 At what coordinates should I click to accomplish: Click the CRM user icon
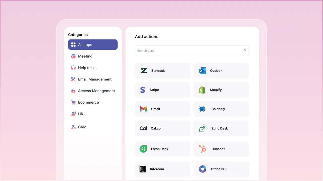pos(73,127)
